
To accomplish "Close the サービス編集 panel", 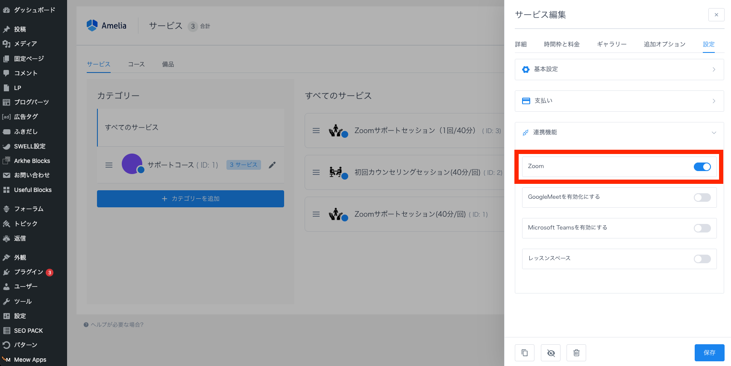I will click(x=716, y=15).
